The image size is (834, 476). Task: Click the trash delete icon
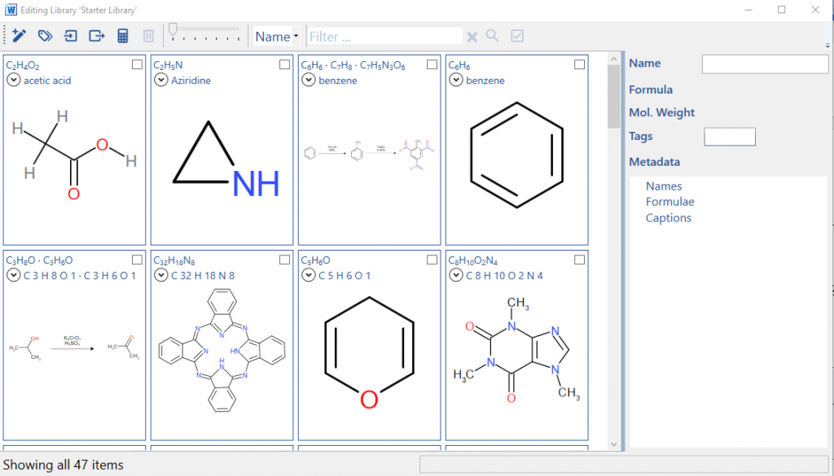148,36
